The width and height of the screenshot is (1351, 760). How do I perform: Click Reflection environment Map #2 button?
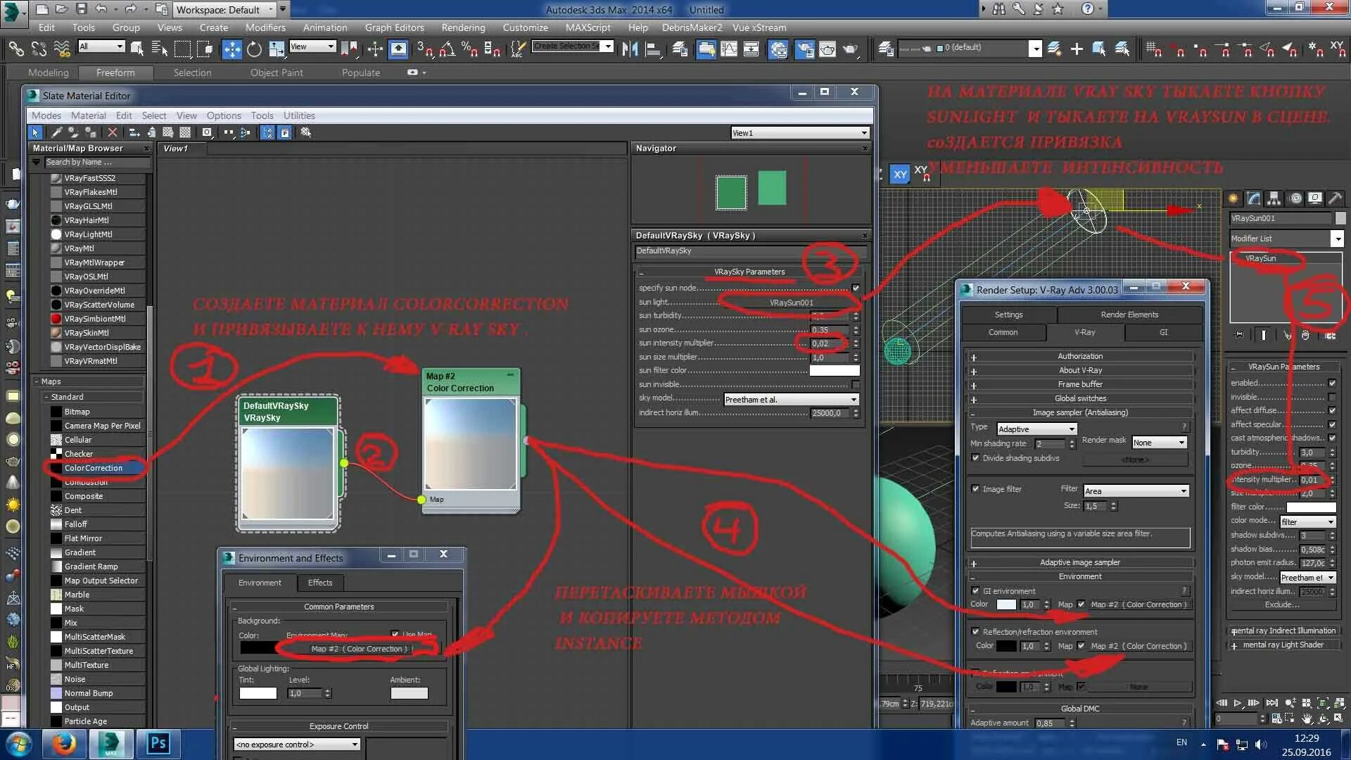1138,646
